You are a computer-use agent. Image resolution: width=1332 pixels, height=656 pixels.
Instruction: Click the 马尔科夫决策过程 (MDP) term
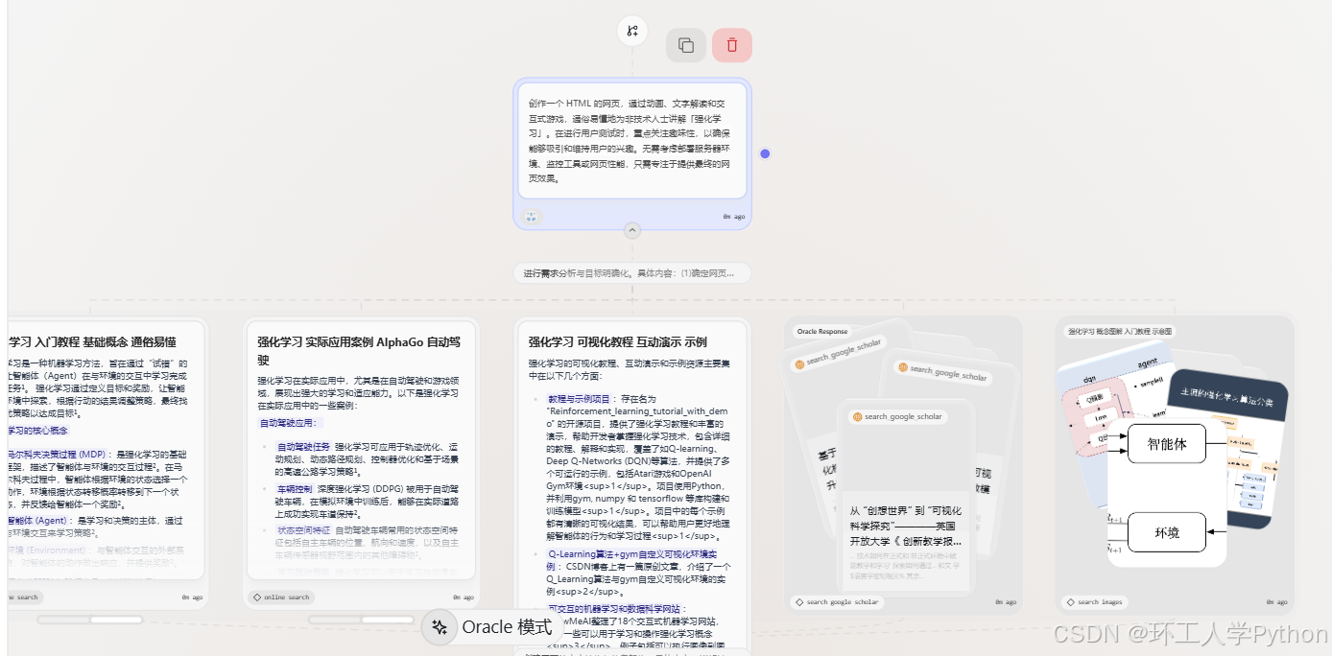59,454
